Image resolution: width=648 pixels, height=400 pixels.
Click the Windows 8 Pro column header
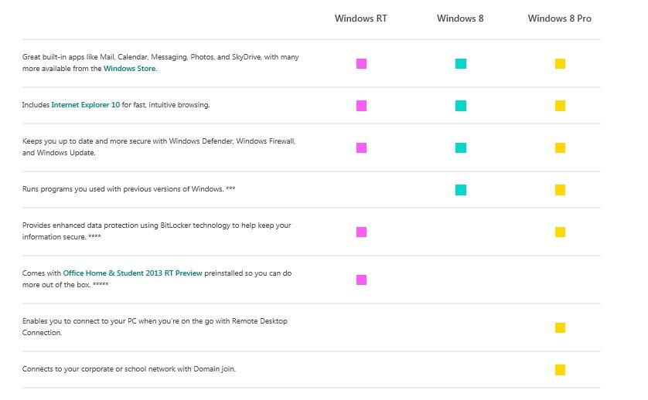[559, 19]
